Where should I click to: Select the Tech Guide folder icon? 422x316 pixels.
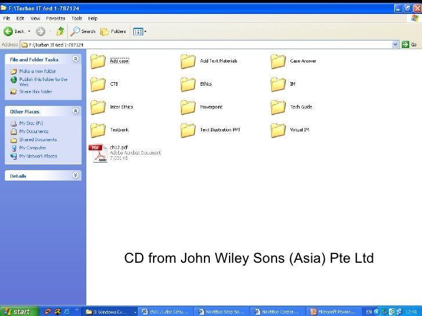pyautogui.click(x=278, y=107)
